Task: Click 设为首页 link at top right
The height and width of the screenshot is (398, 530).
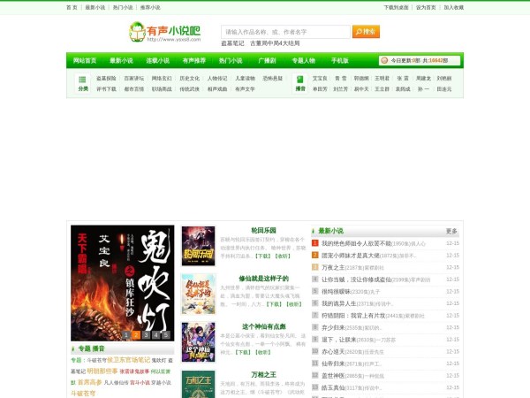Action: pos(426,7)
